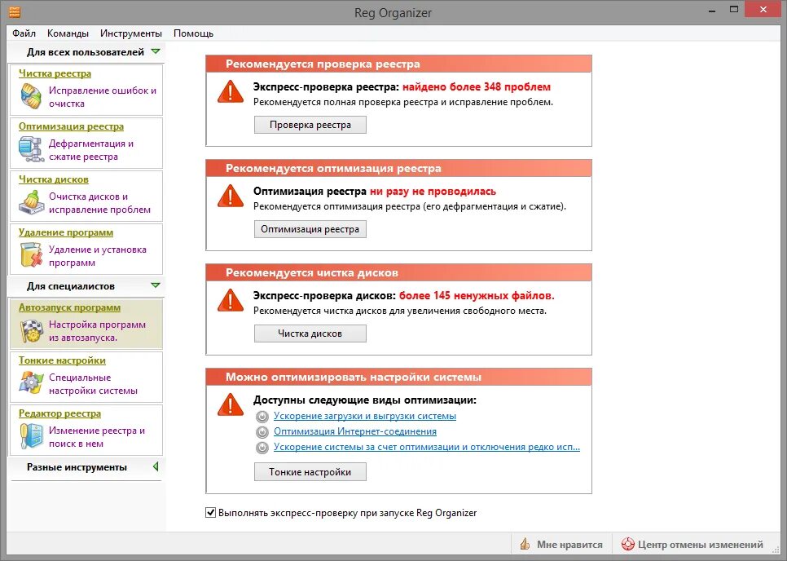This screenshot has height=561, width=787.
Task: Click warning icon in disk cleanup panel
Action: [x=231, y=300]
